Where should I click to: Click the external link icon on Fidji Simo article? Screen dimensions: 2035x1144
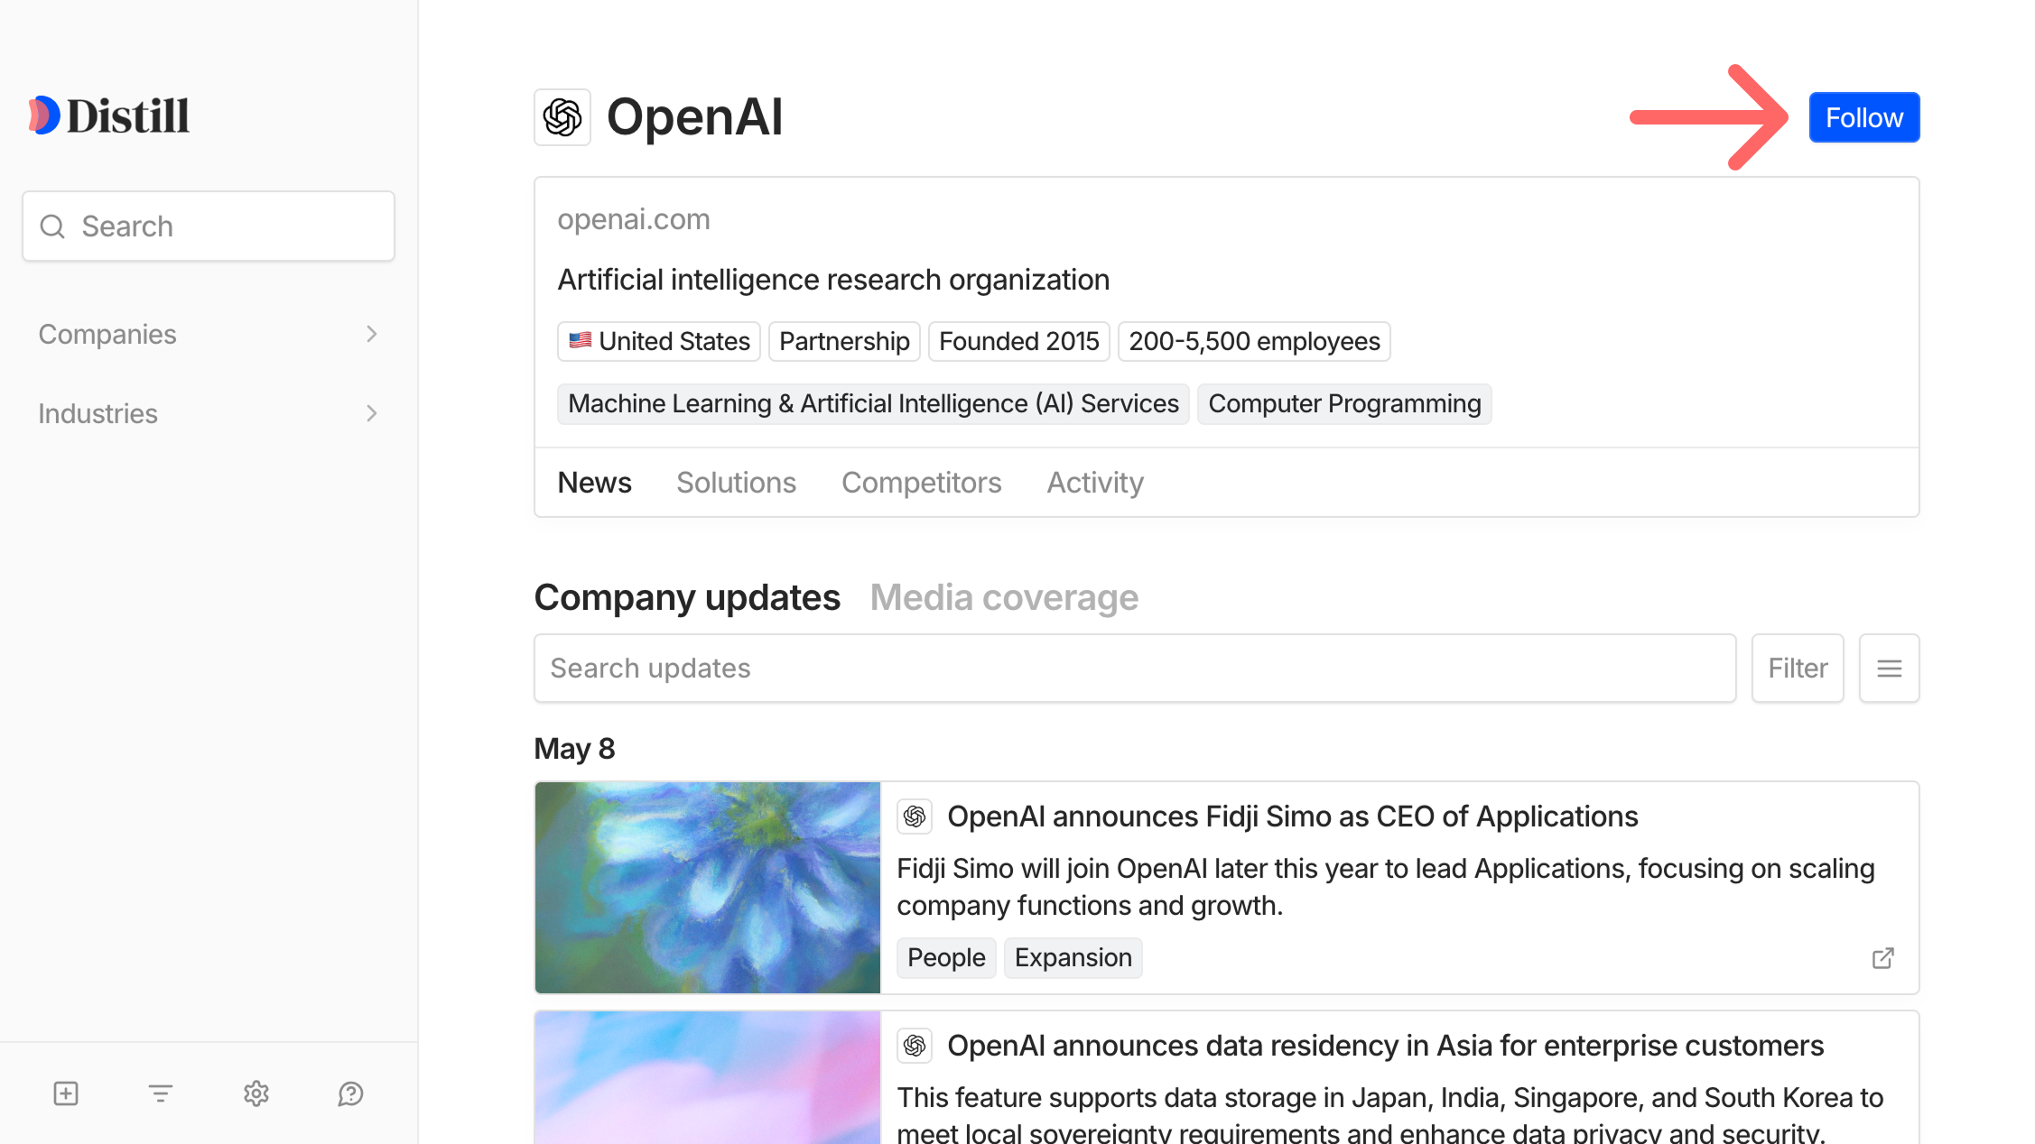click(x=1882, y=957)
